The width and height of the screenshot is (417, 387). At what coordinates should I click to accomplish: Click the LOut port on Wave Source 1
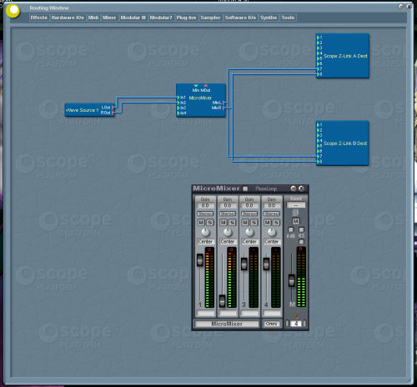pos(113,108)
